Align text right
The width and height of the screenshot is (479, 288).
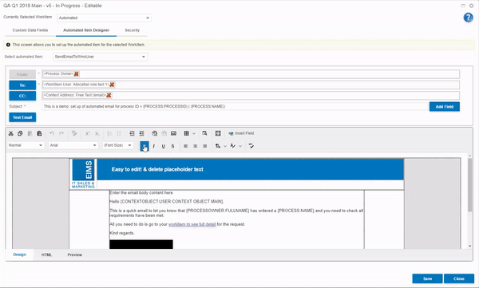pos(204,146)
